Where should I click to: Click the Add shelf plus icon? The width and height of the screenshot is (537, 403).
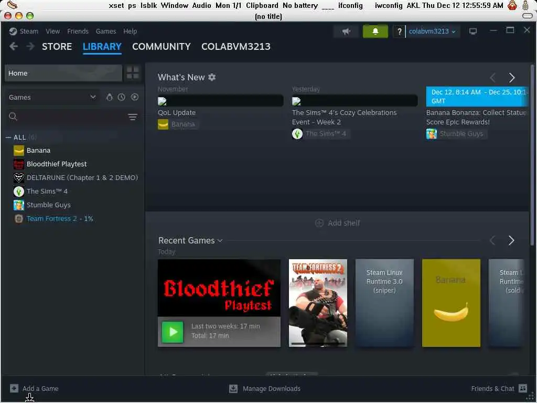pos(319,223)
